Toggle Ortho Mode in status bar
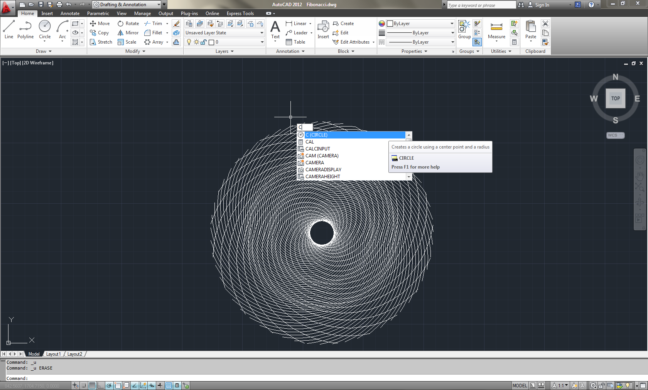 coord(101,385)
